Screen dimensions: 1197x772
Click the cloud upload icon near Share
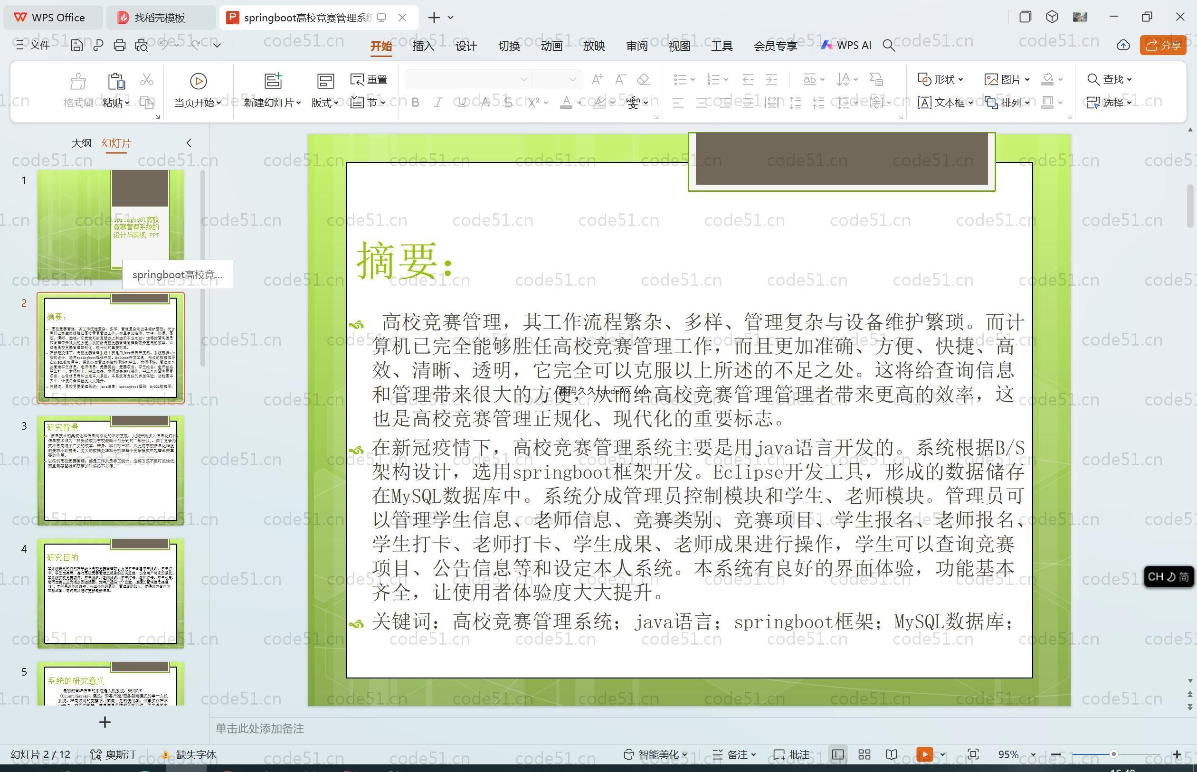click(1123, 45)
